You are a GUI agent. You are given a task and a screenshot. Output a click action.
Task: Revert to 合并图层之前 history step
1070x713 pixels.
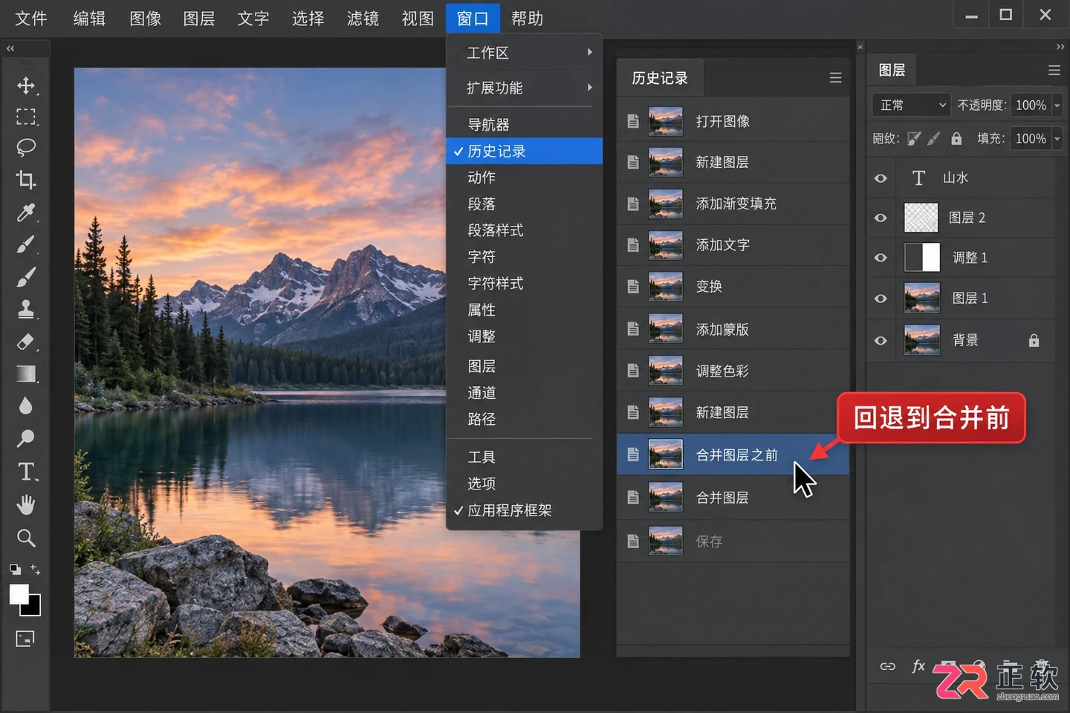pos(733,455)
